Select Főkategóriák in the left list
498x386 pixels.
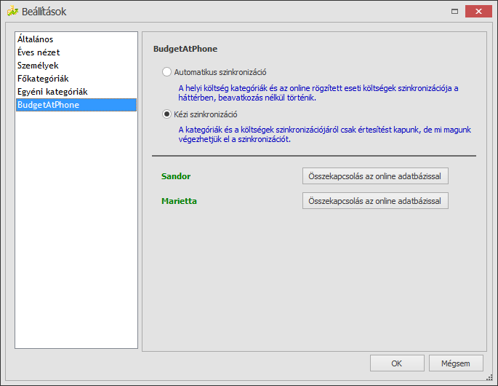42,79
